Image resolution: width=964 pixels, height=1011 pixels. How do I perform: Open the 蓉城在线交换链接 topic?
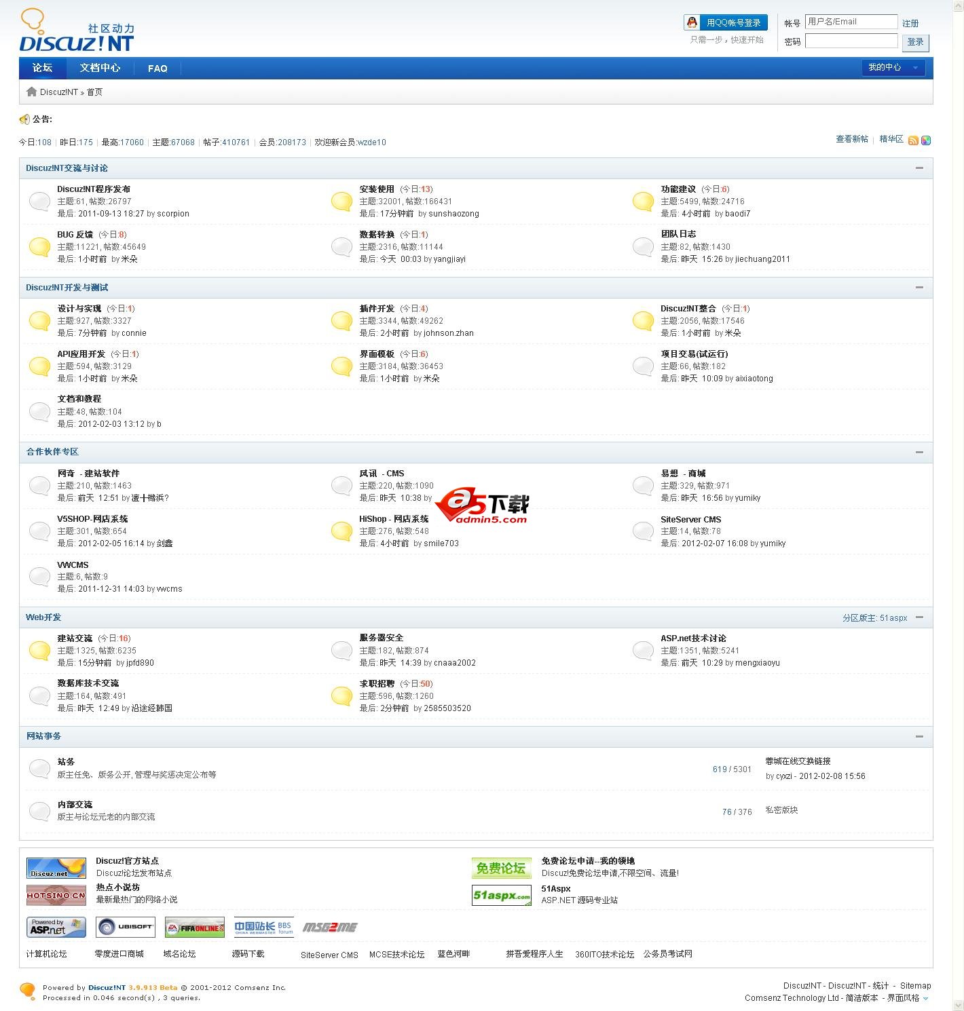coord(798,761)
